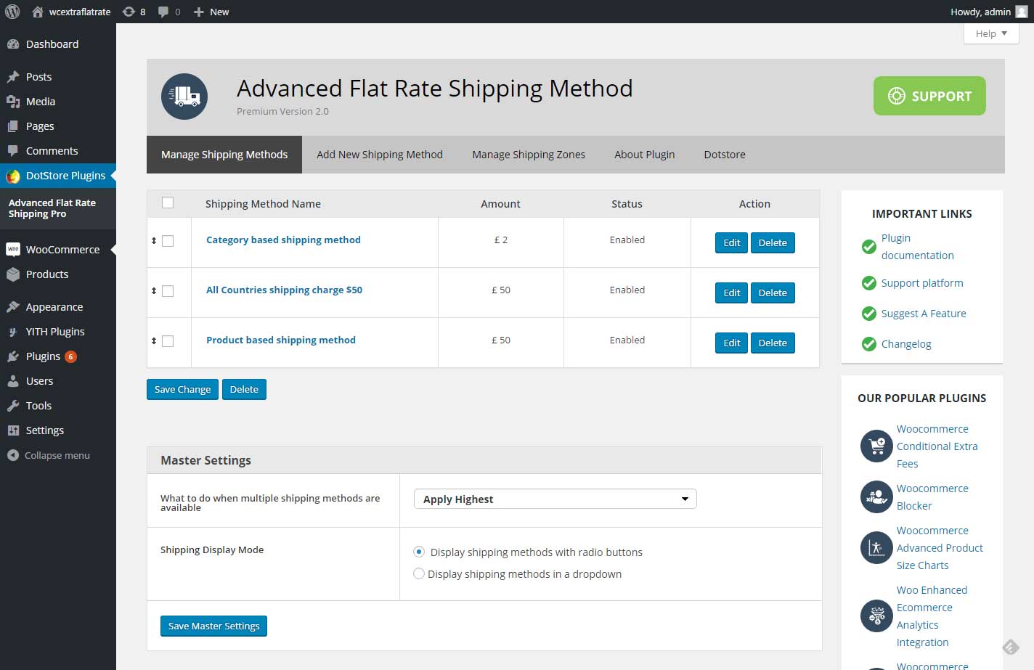Click the plus New icon

pos(199,12)
